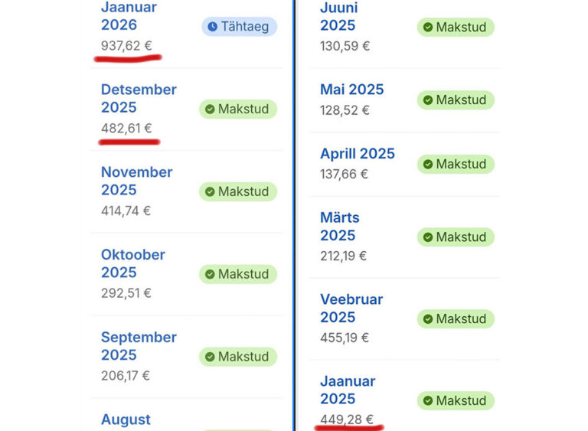Open the Jaanuar 2026 invoice
Viewport: 588px width, 431px height.
[129, 16]
